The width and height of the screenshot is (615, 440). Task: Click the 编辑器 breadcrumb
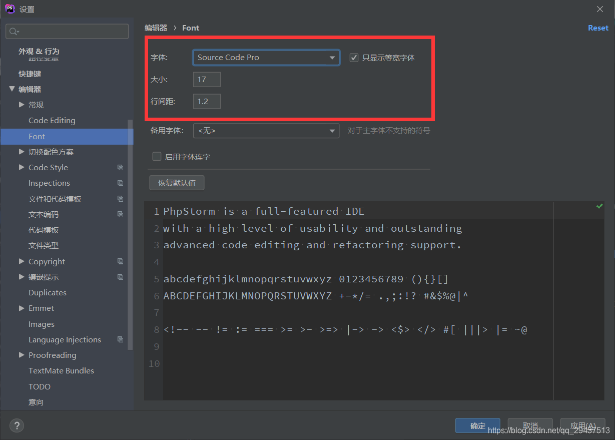point(156,28)
